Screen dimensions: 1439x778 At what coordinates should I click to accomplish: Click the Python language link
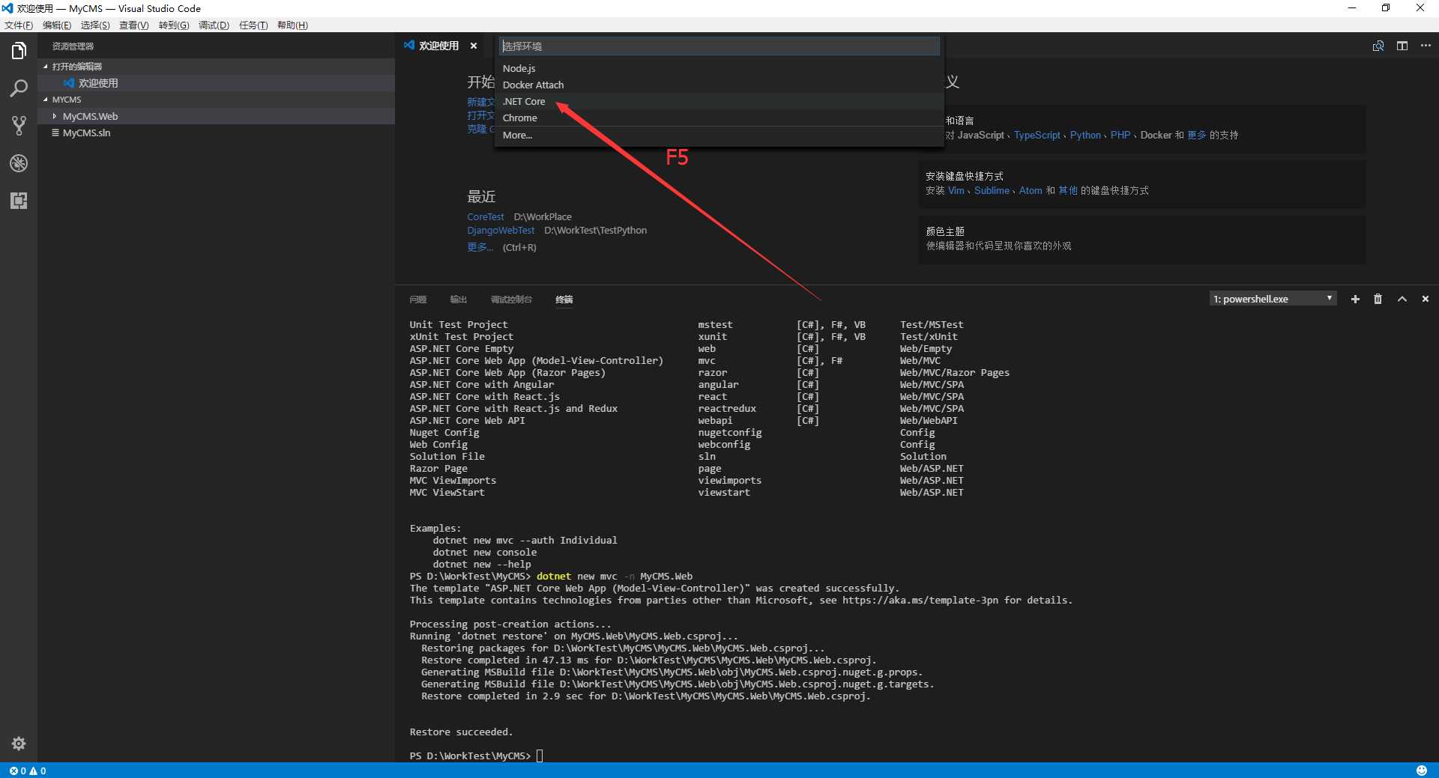tap(1085, 136)
